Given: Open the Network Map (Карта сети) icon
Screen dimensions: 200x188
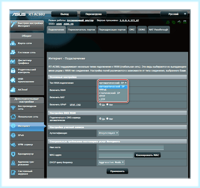Looking at the screenshot, I should coord(13,43).
